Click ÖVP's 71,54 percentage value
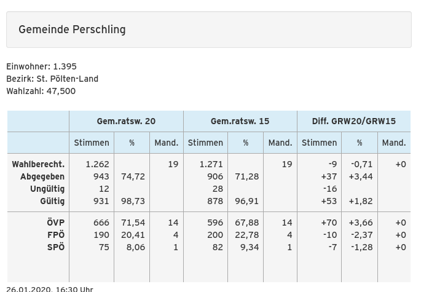Image resolution: width=421 pixels, height=292 pixels. coord(133,223)
